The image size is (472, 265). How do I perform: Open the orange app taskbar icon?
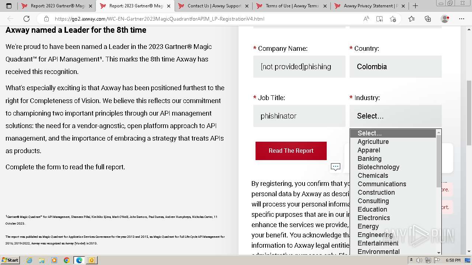coord(92,260)
